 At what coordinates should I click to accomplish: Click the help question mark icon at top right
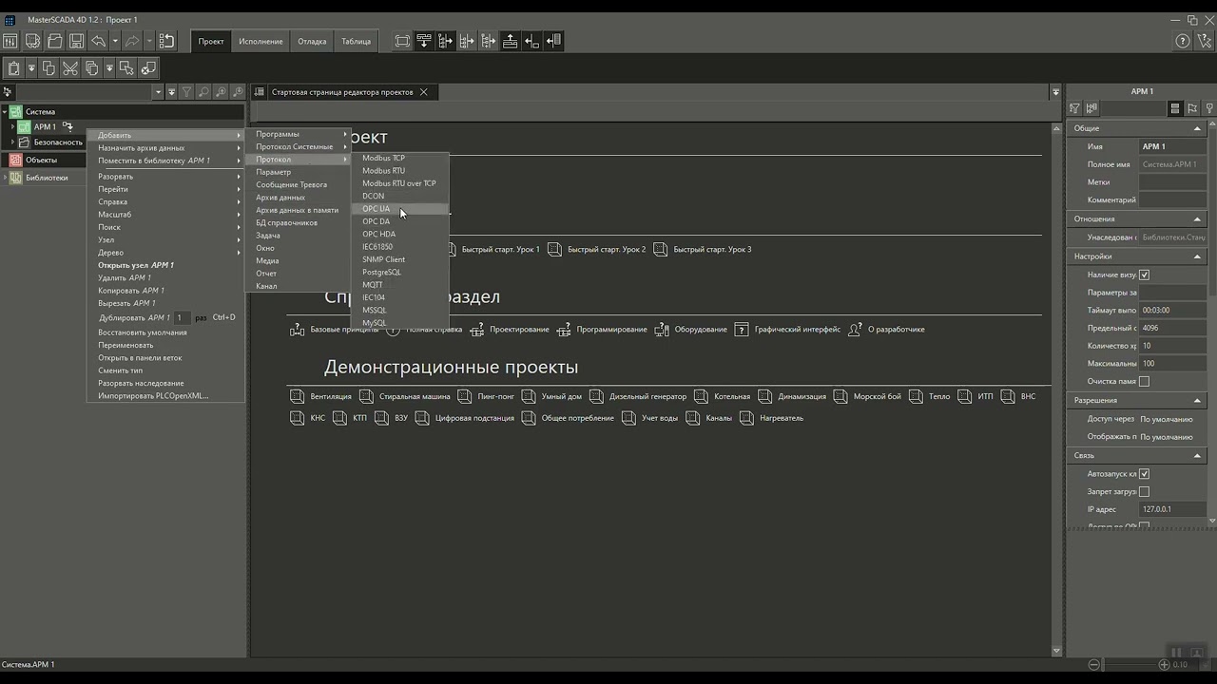(1183, 41)
